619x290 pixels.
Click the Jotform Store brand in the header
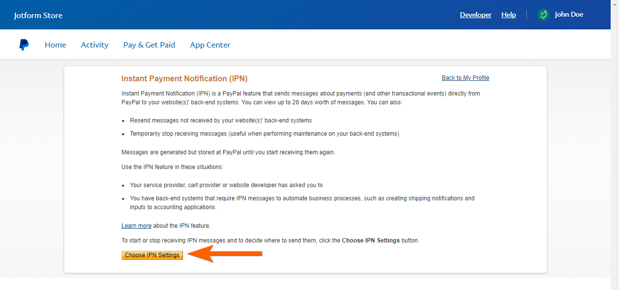click(x=38, y=15)
